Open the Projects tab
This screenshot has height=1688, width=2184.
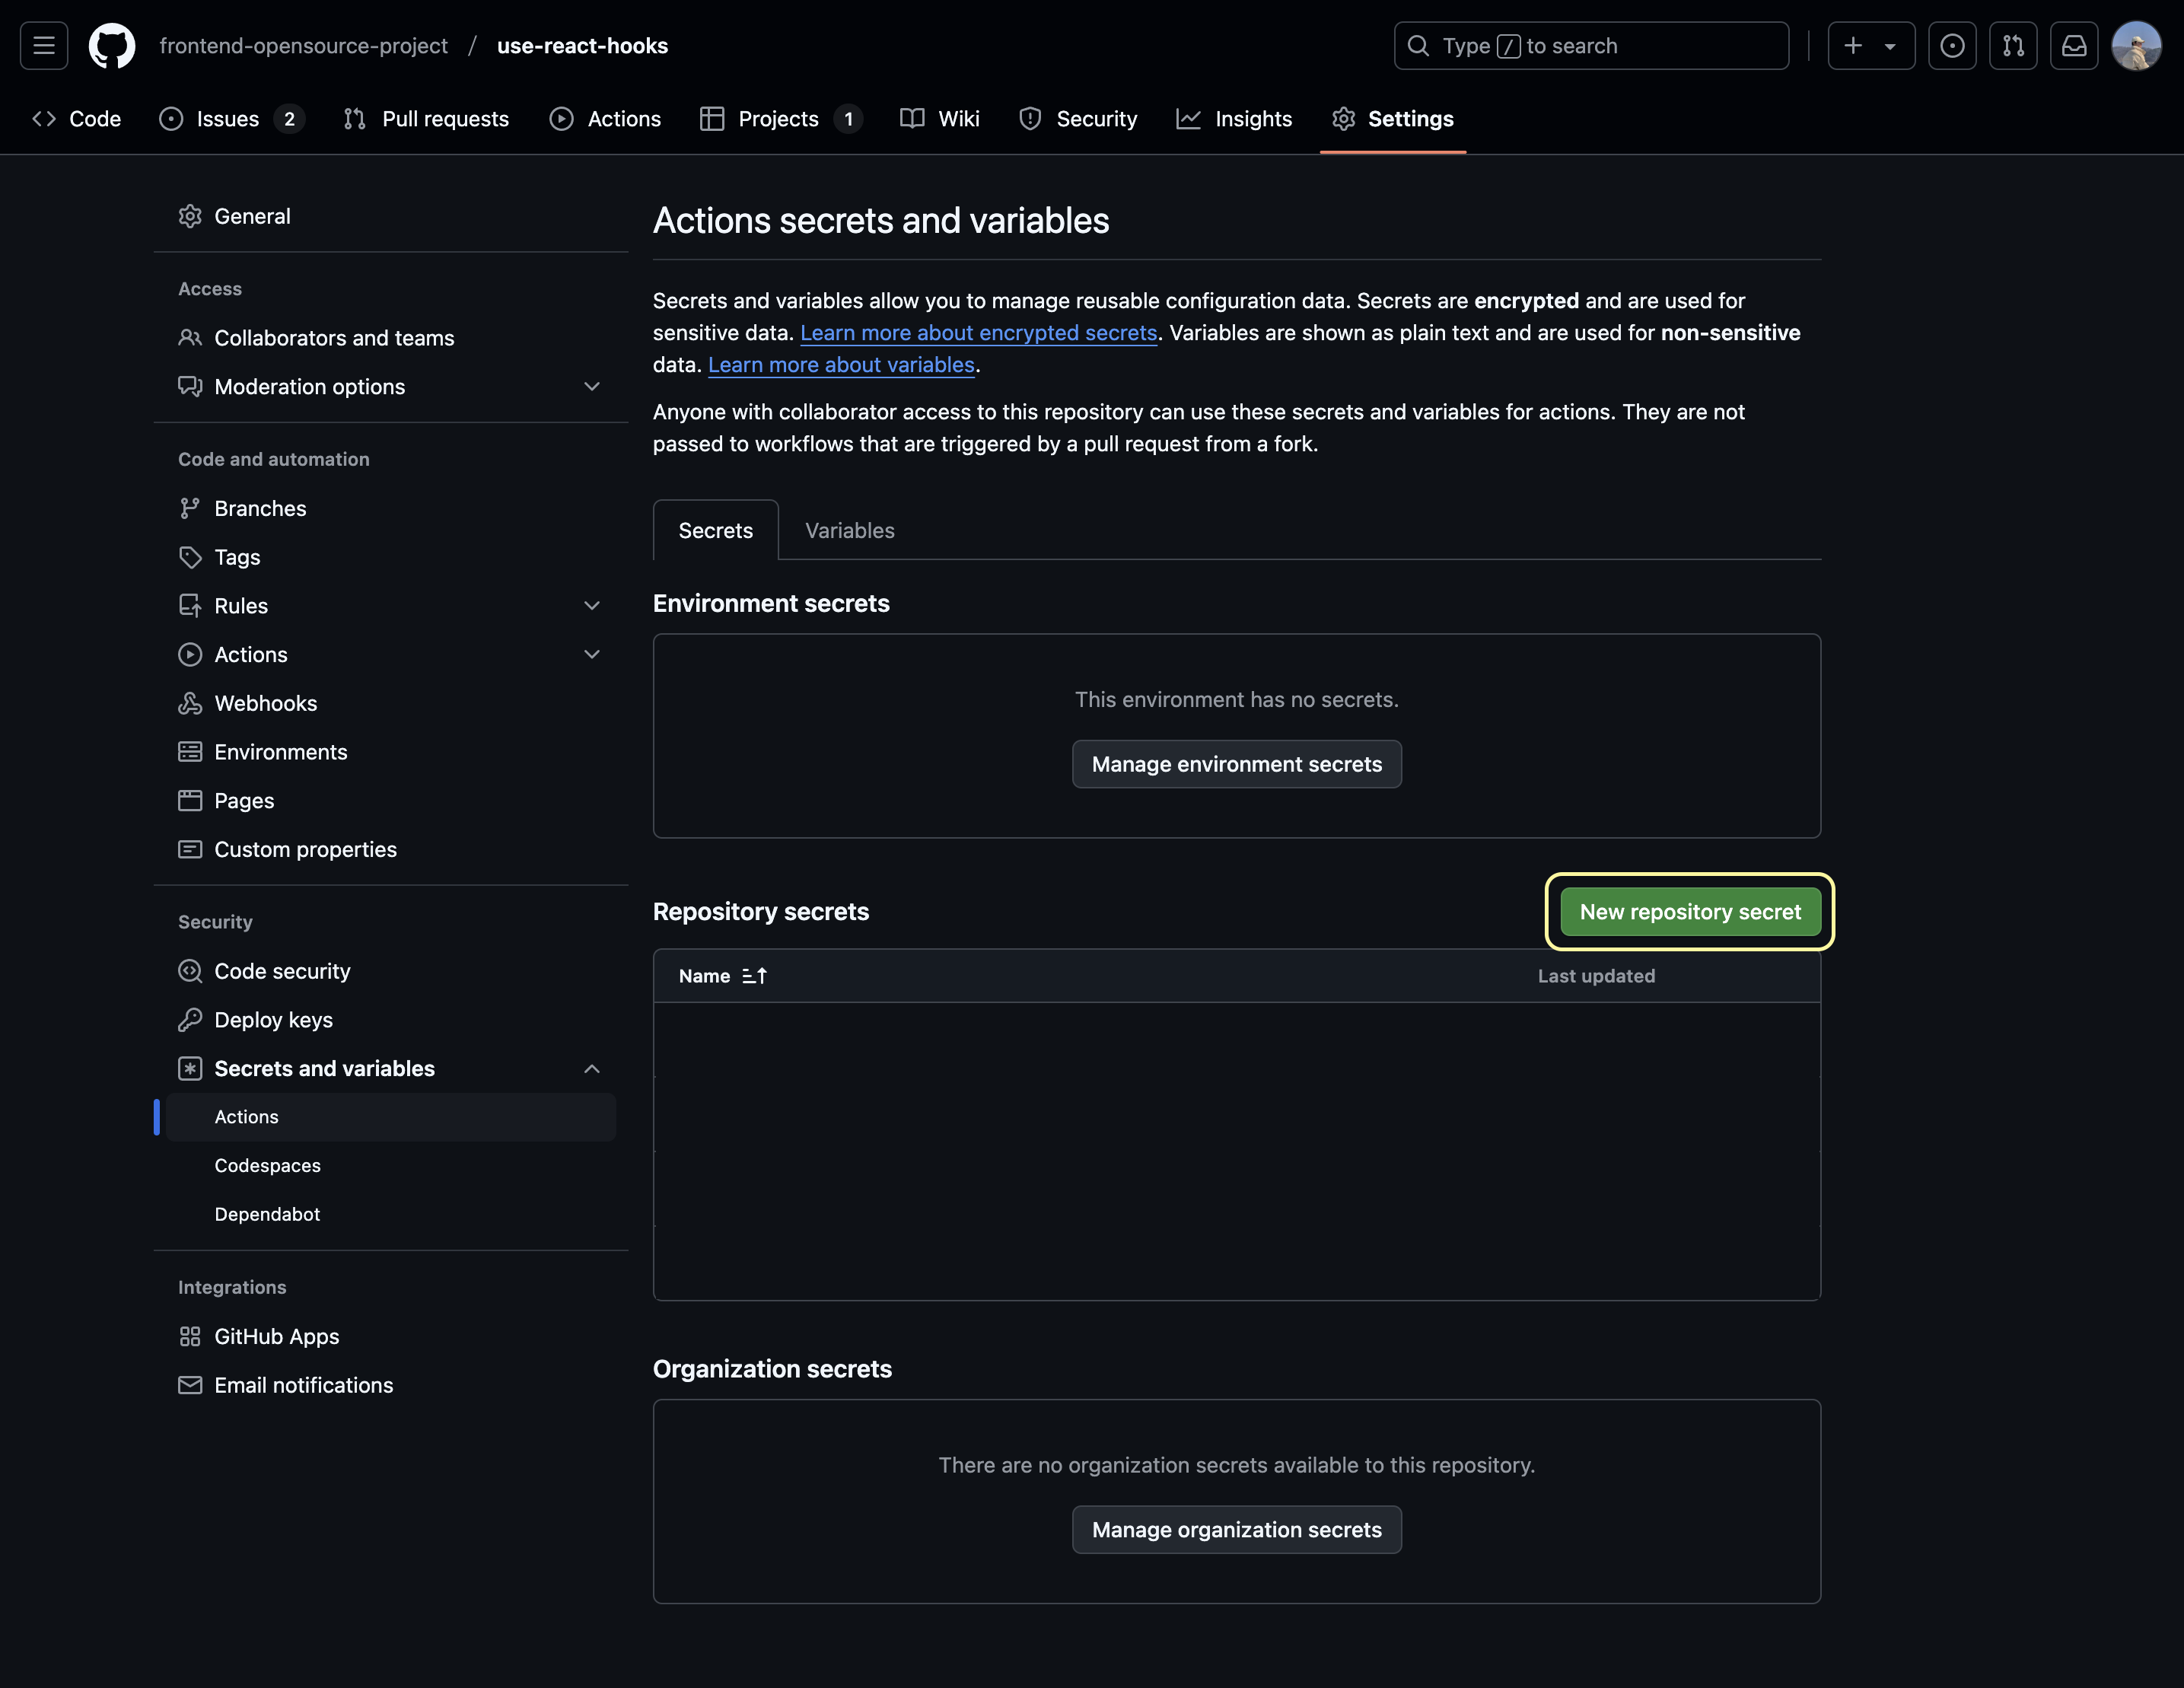[x=780, y=119]
